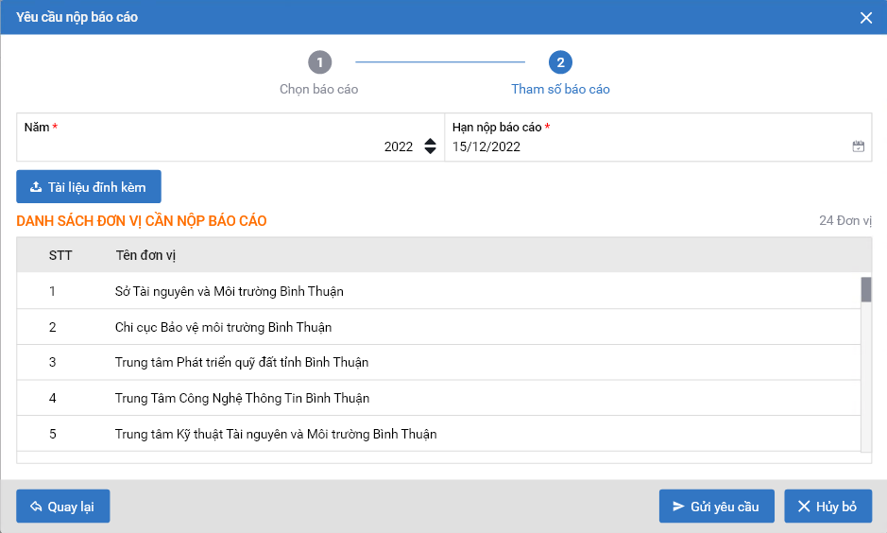
Task: Close the Yêu cầu nộp báo cáo dialog
Action: [x=865, y=18]
